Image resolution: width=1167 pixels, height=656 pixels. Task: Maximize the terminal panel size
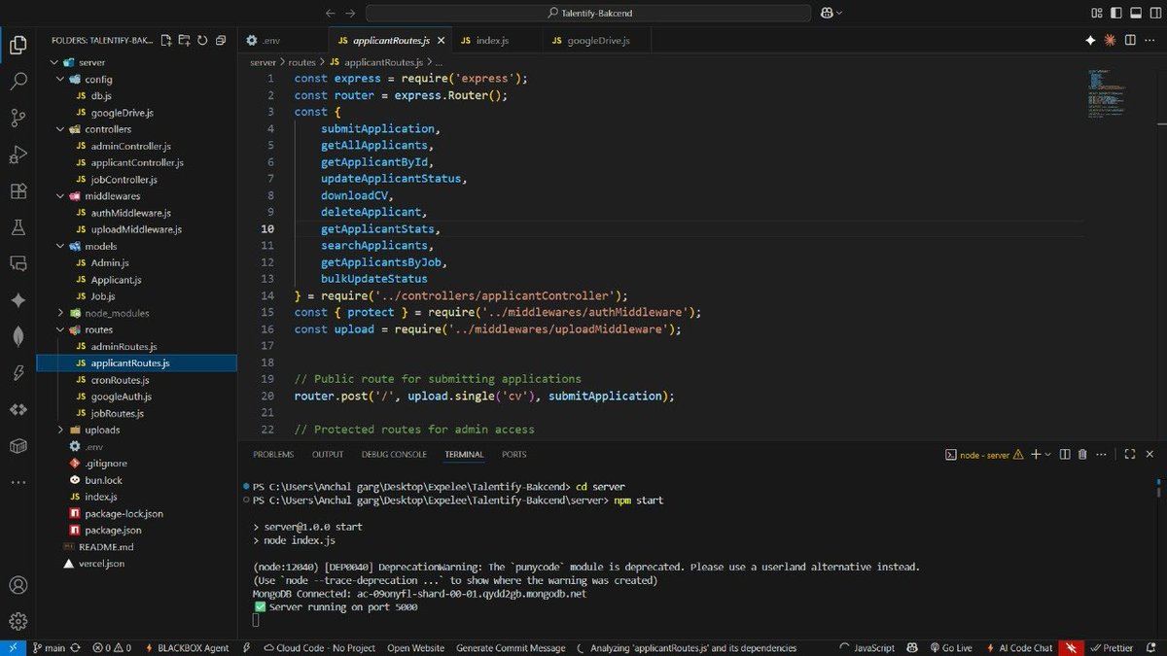click(x=1130, y=454)
